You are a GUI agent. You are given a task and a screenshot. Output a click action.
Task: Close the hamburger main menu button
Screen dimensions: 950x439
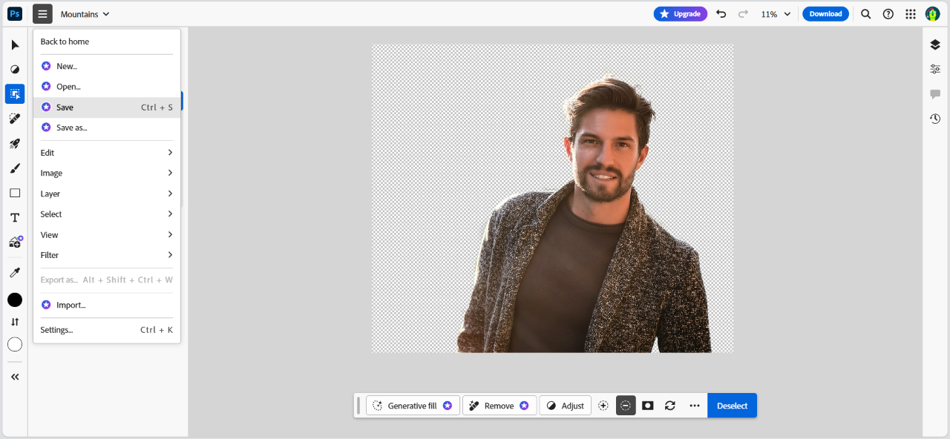coord(43,14)
